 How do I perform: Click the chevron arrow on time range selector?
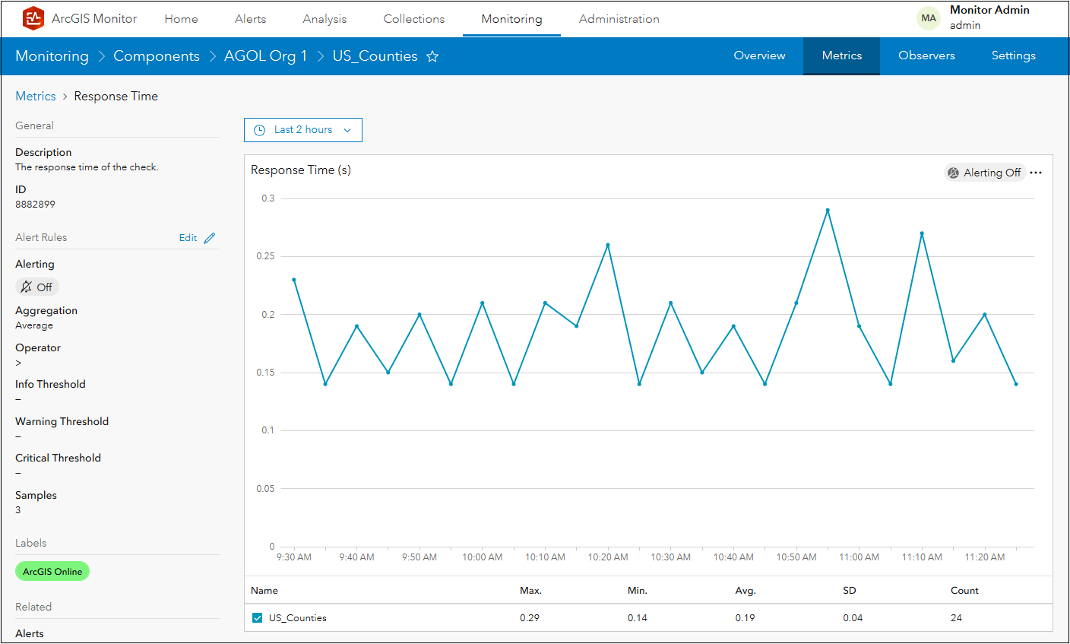point(347,130)
